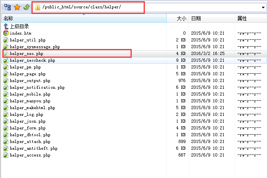The height and width of the screenshot is (178, 267).
Task: Click the green refresh arrow icon
Action: [26, 7]
